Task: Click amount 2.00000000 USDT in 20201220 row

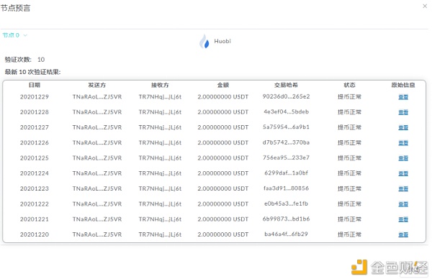Action: click(x=223, y=234)
